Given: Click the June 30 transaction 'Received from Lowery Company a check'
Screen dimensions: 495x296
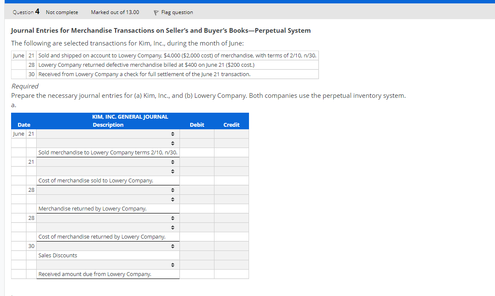Looking at the screenshot, I should pos(145,74).
